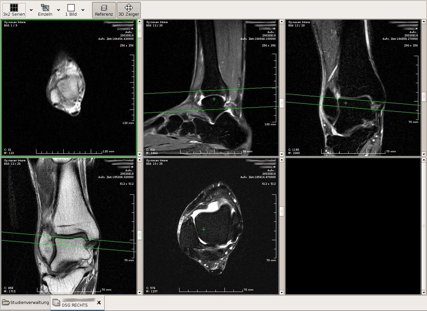Open dropdown arrow next to 3x2 Serien

pyautogui.click(x=31, y=10)
